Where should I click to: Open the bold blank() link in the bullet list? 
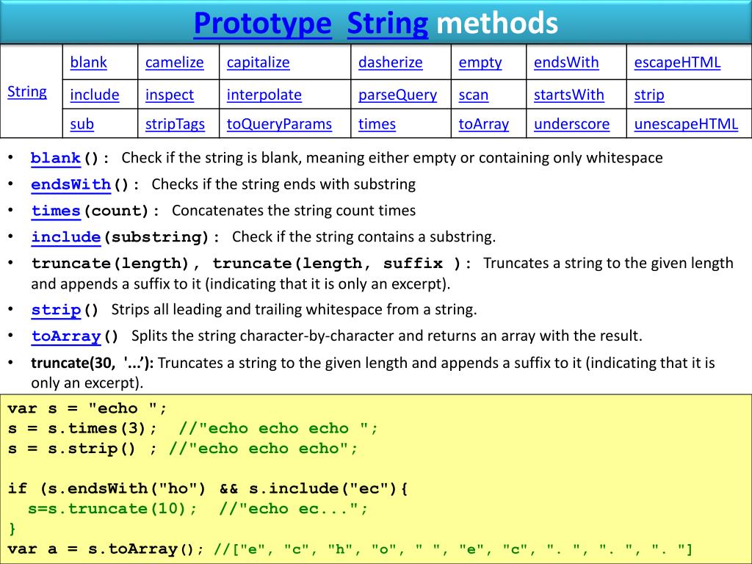click(x=56, y=158)
